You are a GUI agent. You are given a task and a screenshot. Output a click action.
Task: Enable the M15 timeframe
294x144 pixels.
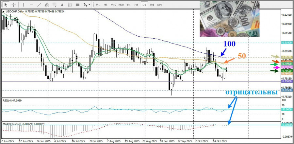tap(113, 5)
